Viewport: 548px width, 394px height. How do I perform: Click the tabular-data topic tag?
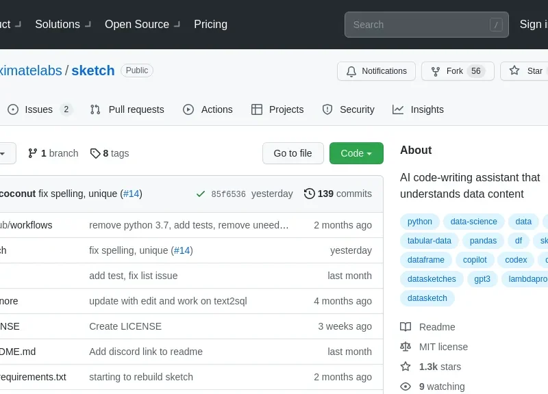[429, 241]
